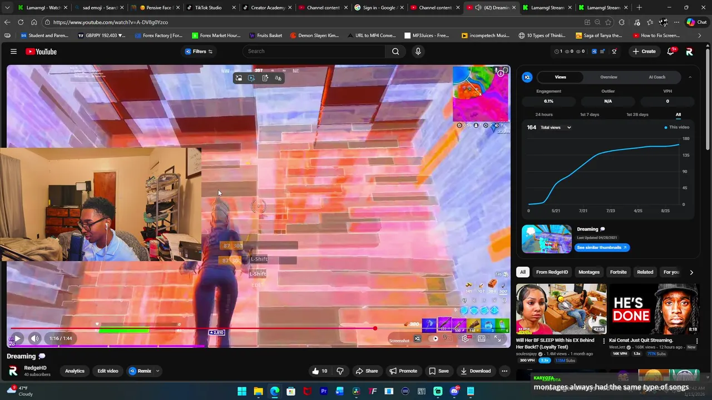Viewport: 712px width, 400px height.
Task: Open Windows Start menu
Action: [x=242, y=391]
